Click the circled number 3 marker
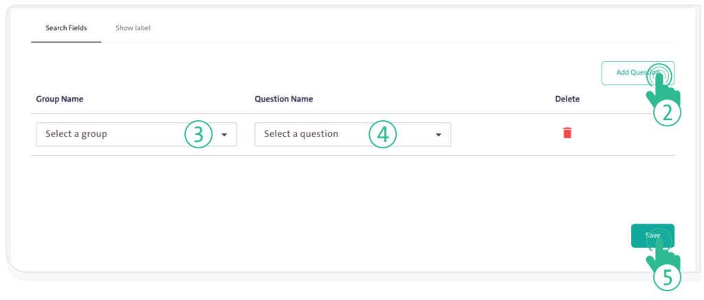The image size is (704, 300). pos(198,135)
